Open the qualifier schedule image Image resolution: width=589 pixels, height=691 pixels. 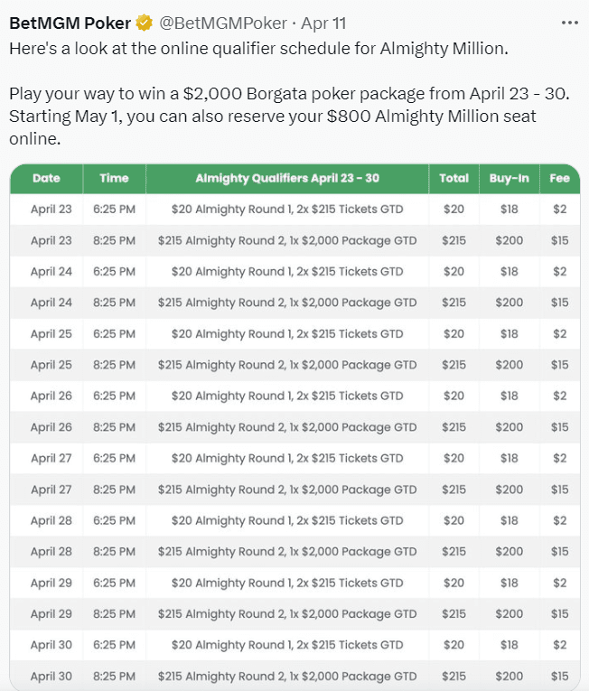(x=294, y=427)
